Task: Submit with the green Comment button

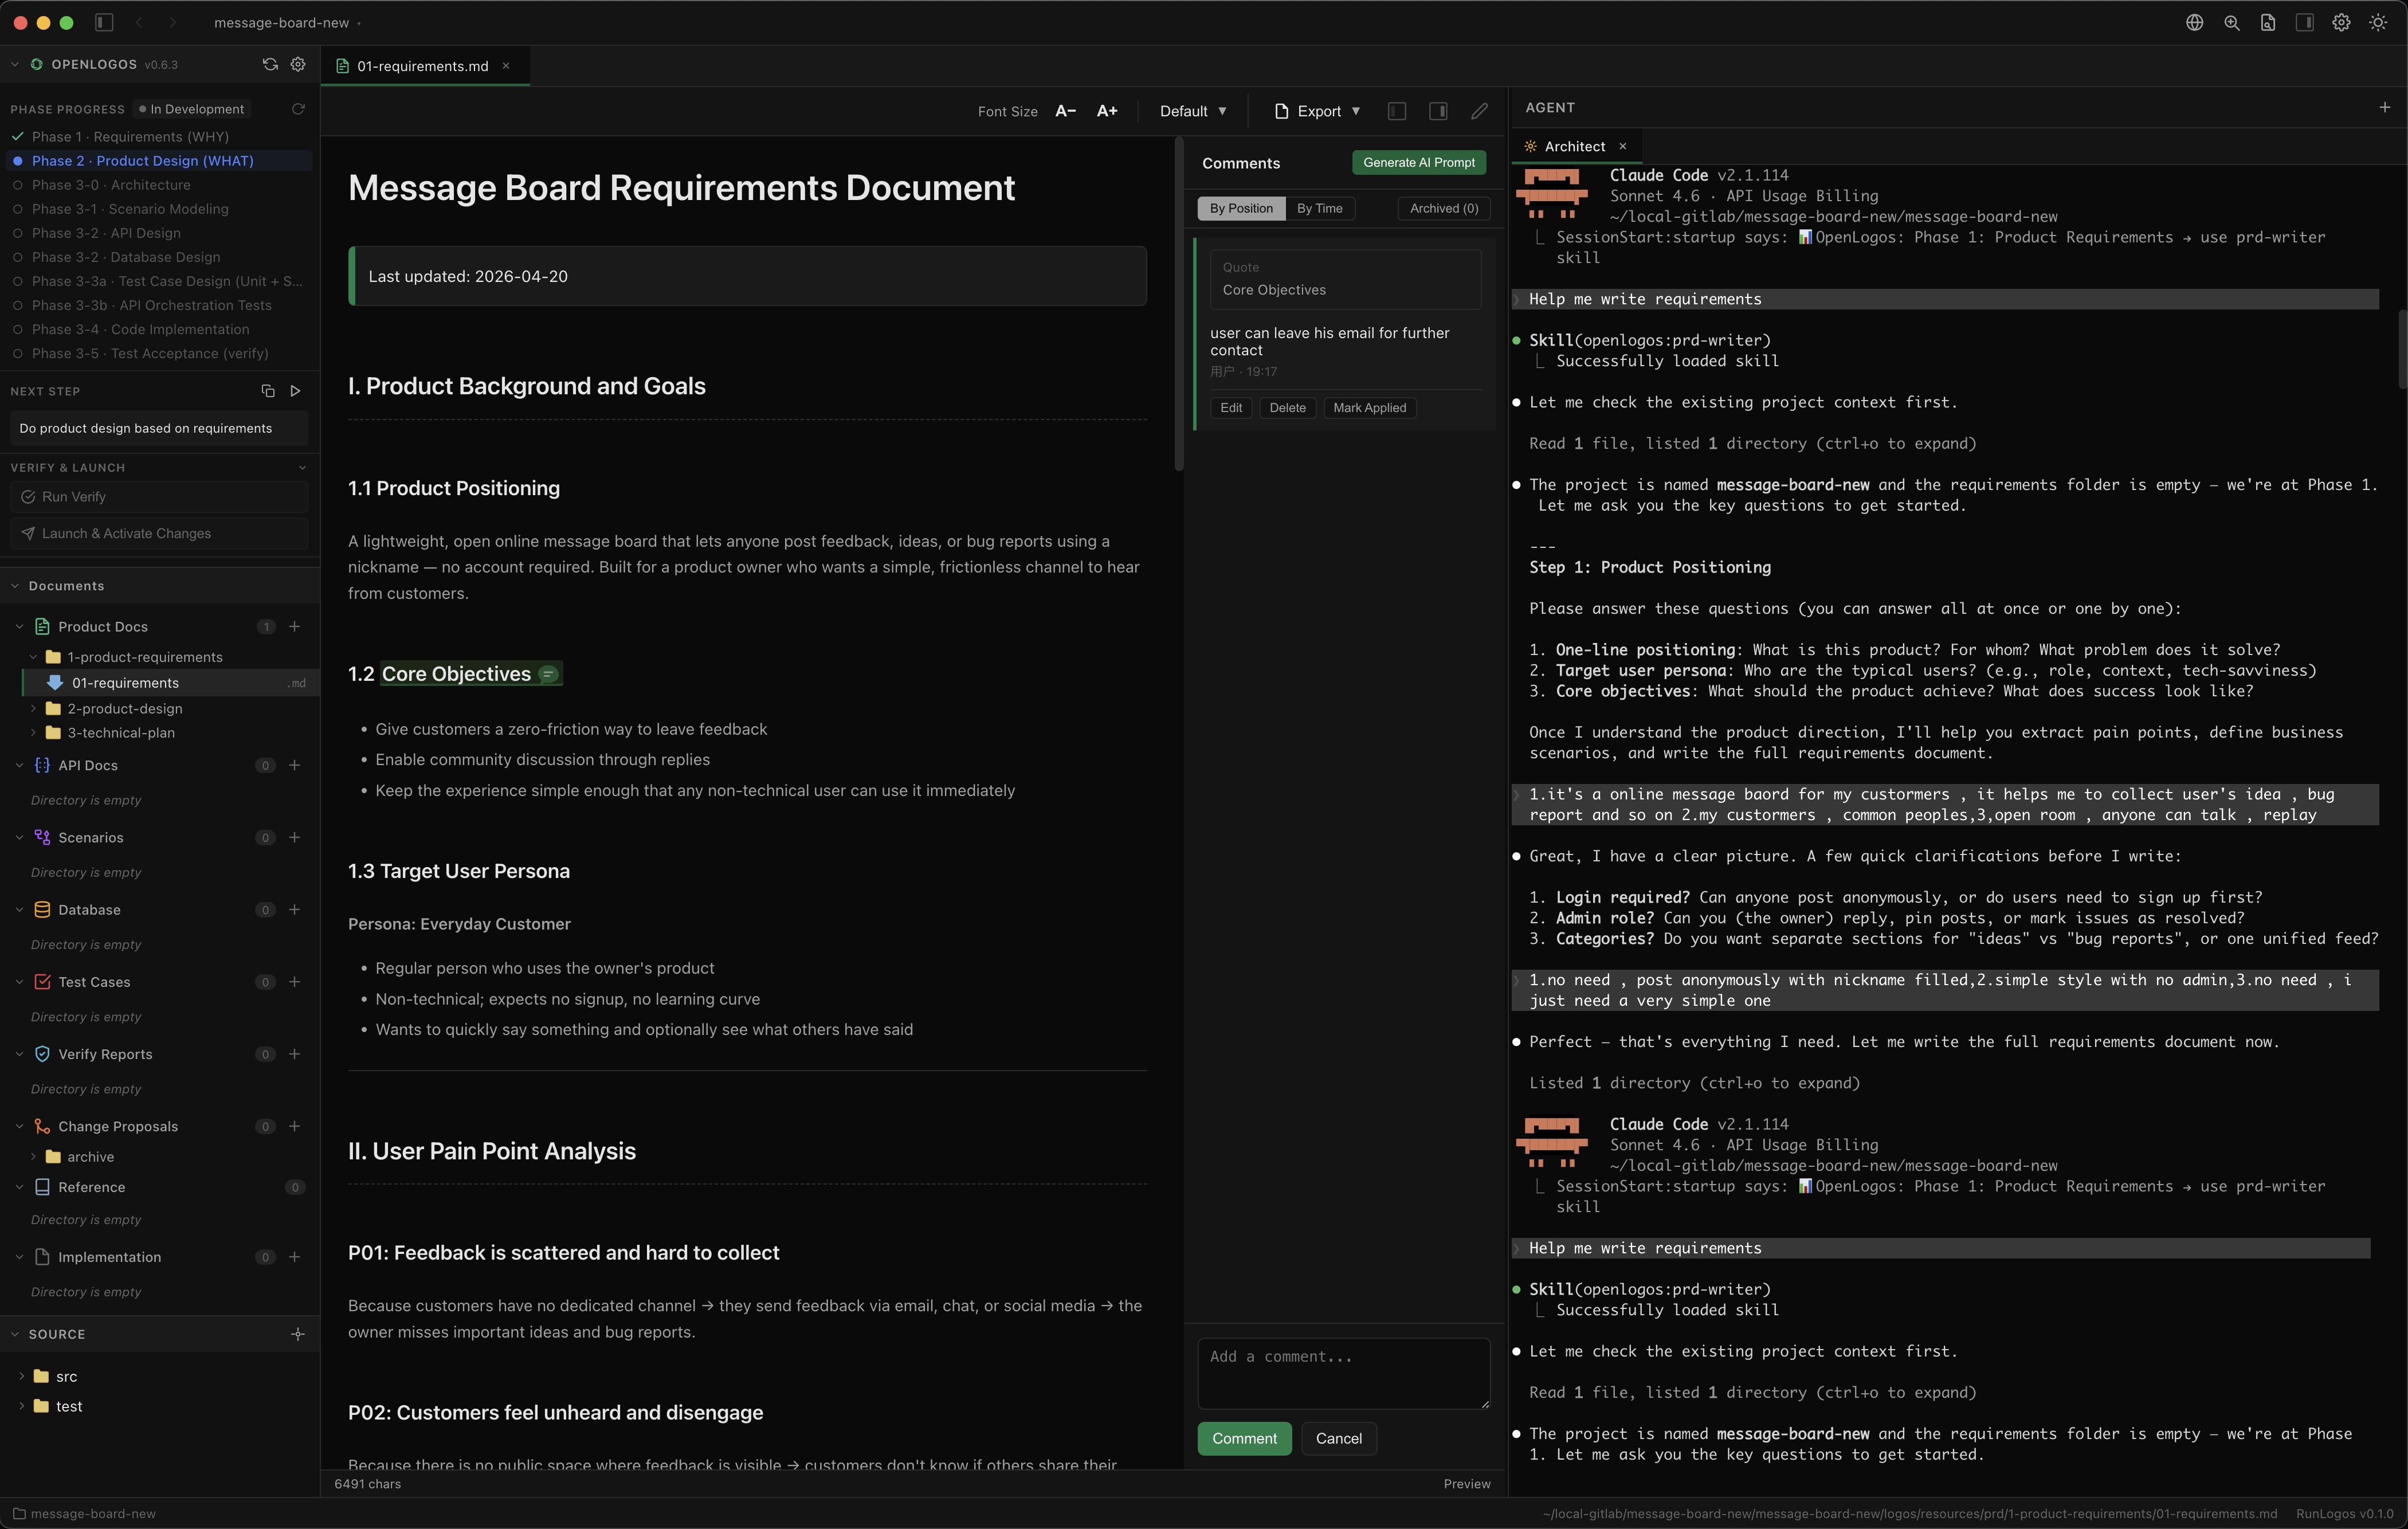Action: click(1244, 1438)
